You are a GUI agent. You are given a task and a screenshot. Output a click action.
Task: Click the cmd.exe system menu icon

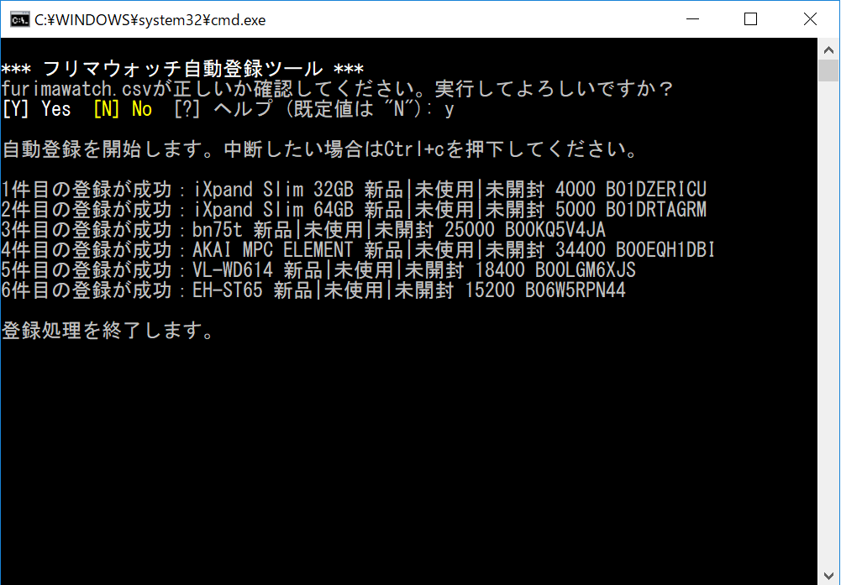point(20,20)
